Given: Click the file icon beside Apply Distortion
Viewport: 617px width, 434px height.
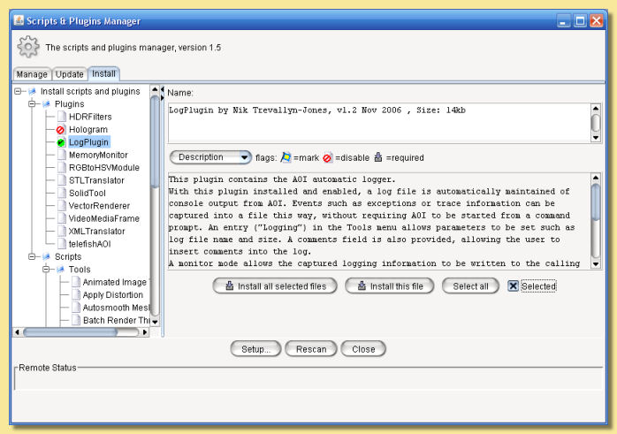Looking at the screenshot, I should coord(75,294).
